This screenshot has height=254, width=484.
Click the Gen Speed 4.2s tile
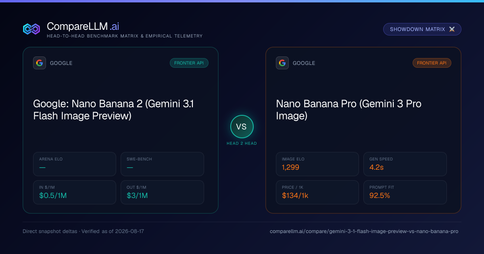(x=405, y=164)
